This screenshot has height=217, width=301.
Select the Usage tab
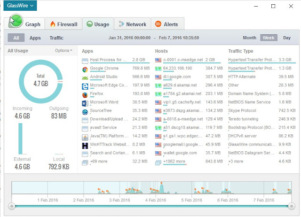pyautogui.click(x=98, y=24)
